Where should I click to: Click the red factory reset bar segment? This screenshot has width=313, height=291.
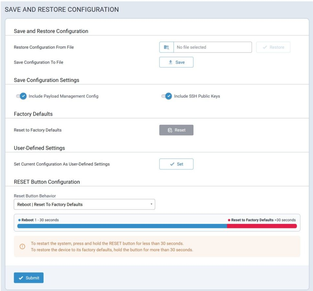[x=261, y=226]
